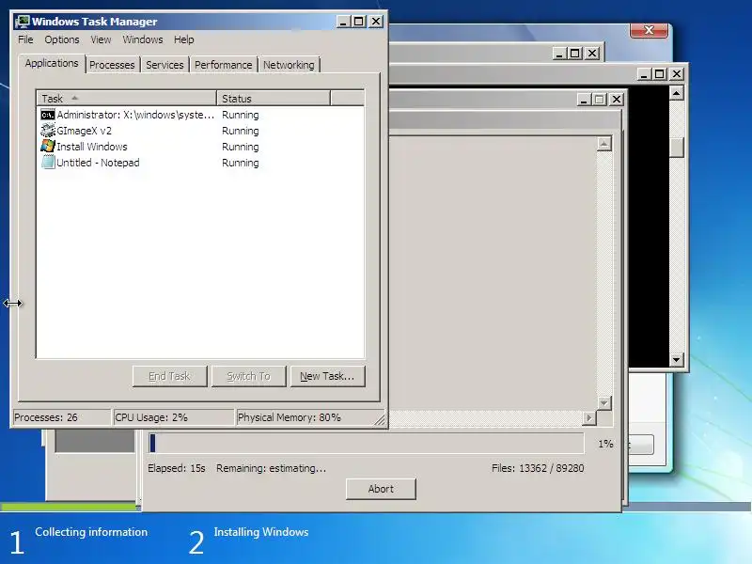Click the Elapsed: 15s label
The height and width of the screenshot is (564, 752).
[x=177, y=468]
